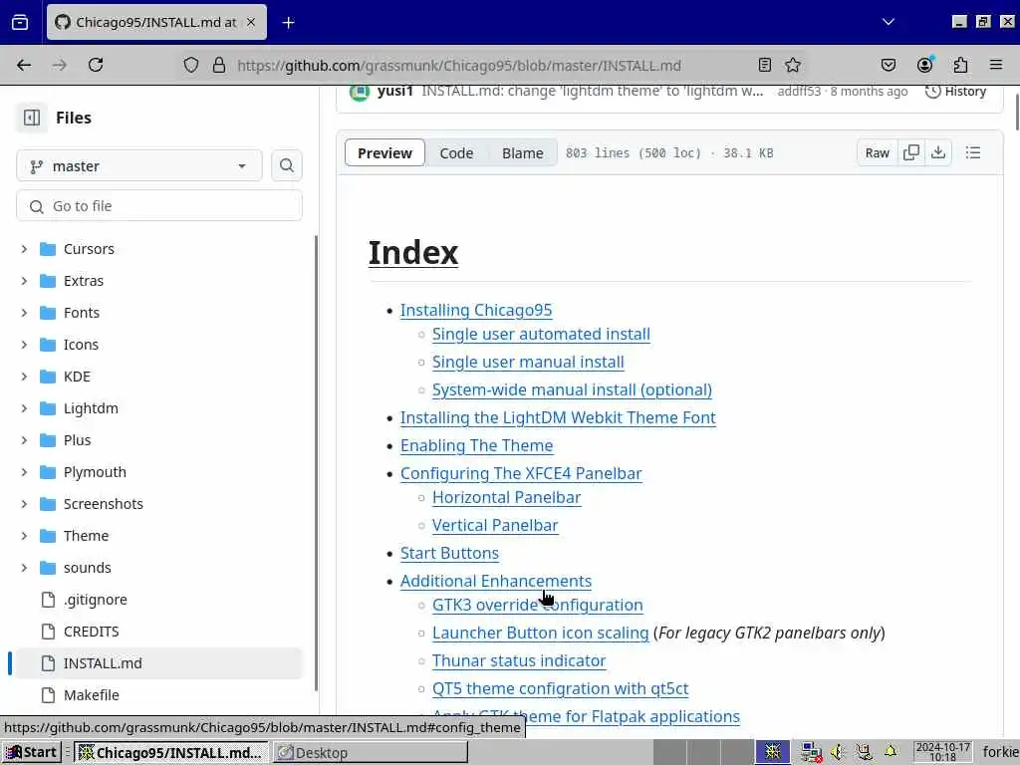Open the Installing Chicago95 link
Image resolution: width=1020 pixels, height=765 pixels.
pos(476,311)
